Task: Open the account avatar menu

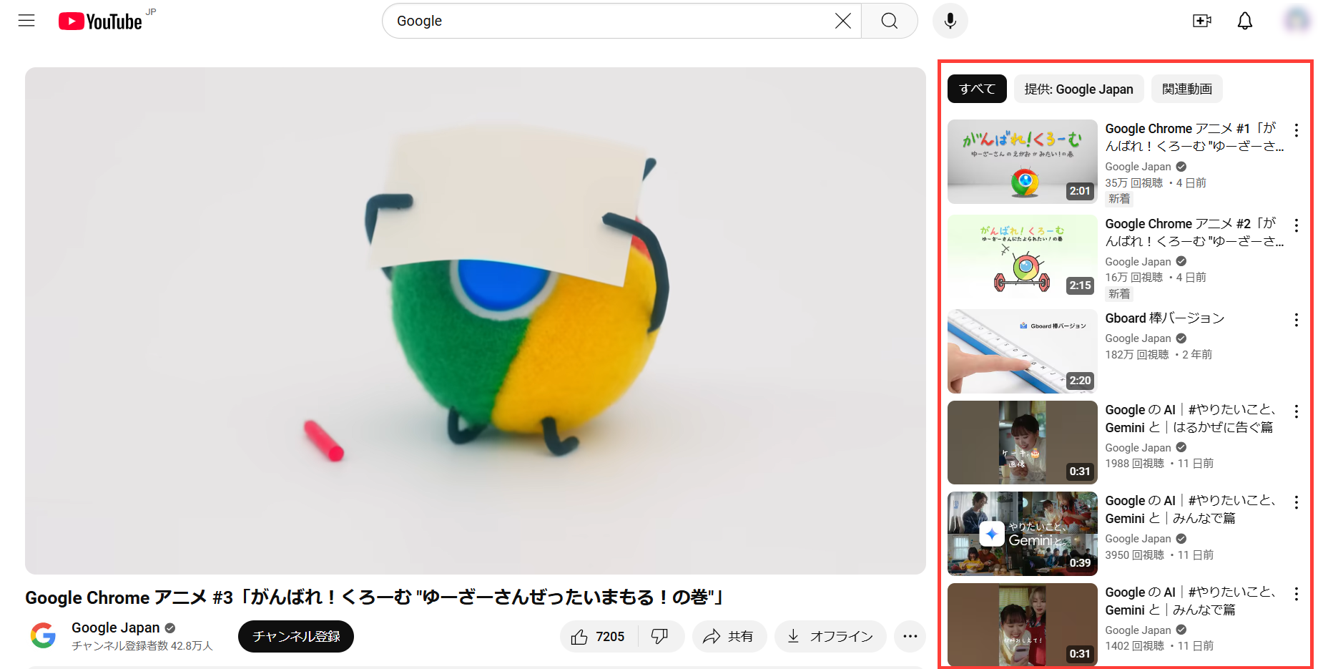Action: [1297, 20]
